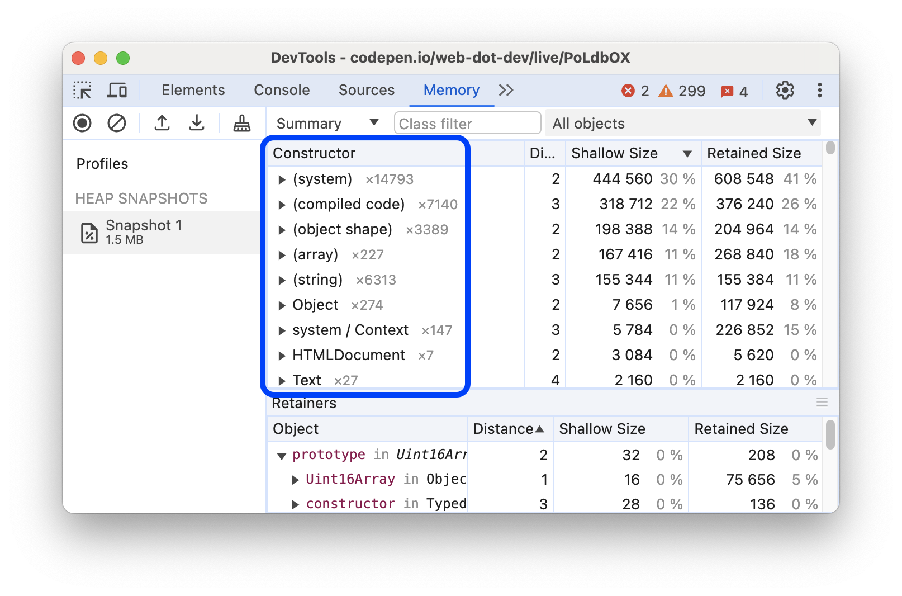Click the Uint16Array retainer link

[x=350, y=479]
